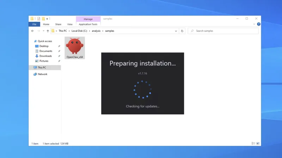Click the folder icon in title bar
The image size is (282, 158).
pos(32,19)
